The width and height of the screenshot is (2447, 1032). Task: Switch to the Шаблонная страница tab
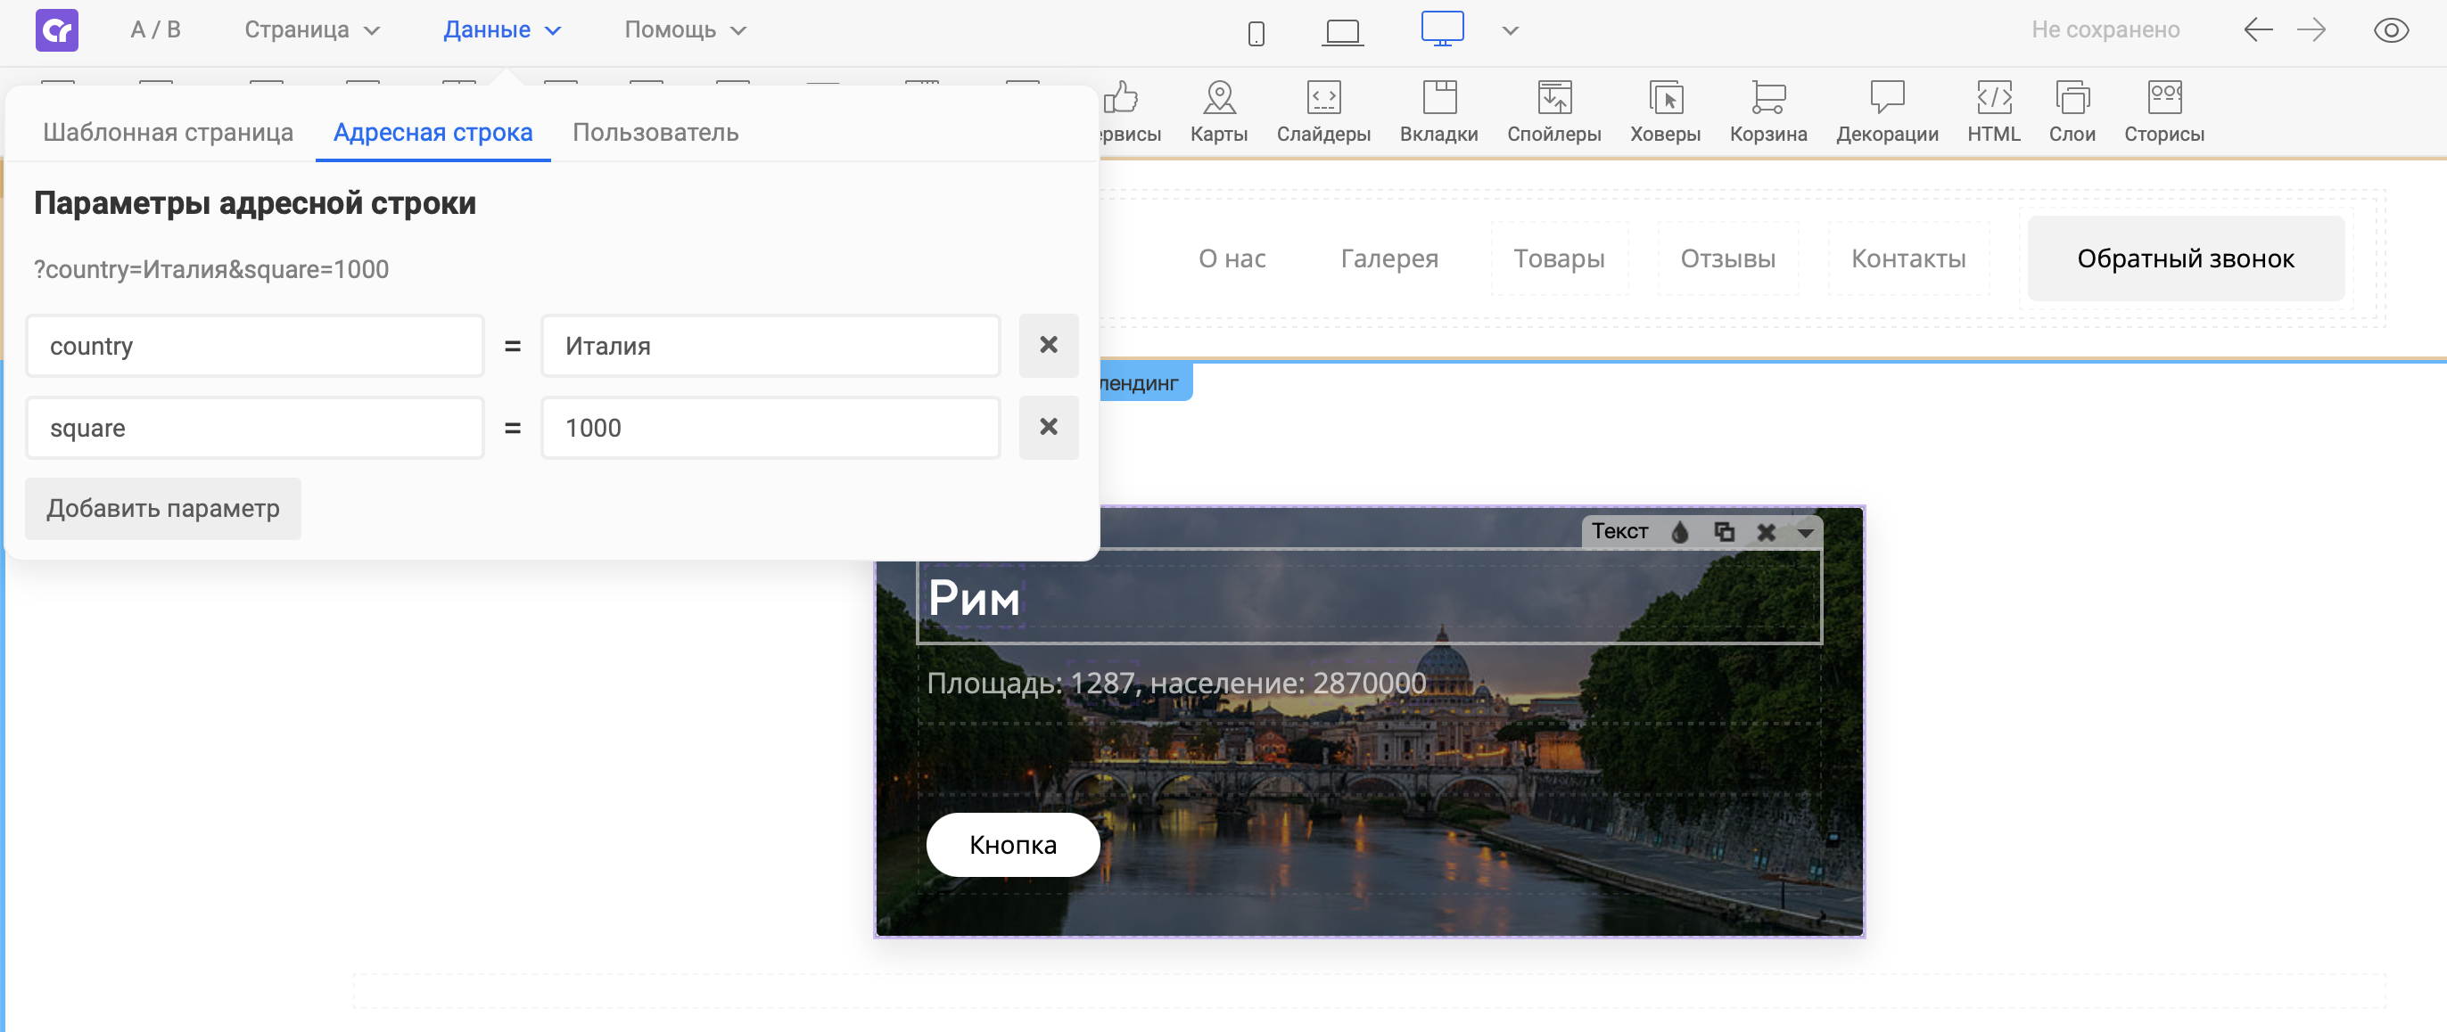point(169,133)
